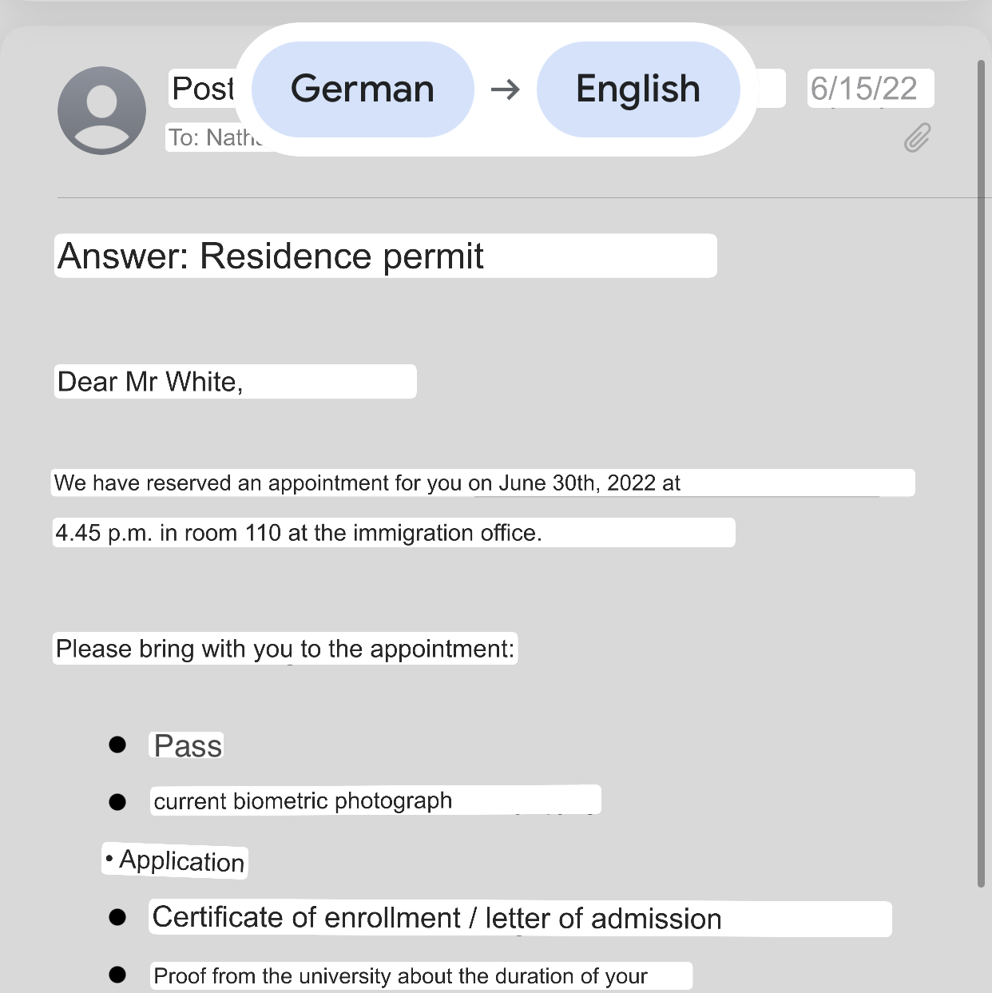This screenshot has width=992, height=993.
Task: Click the greeting Dear Mr White
Action: 150,382
